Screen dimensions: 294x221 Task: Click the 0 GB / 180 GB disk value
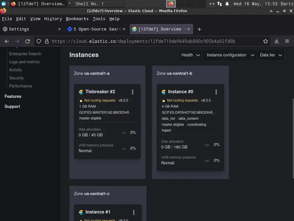click(174, 147)
